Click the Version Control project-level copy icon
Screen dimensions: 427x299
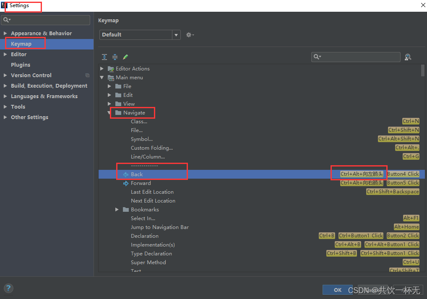click(87, 75)
